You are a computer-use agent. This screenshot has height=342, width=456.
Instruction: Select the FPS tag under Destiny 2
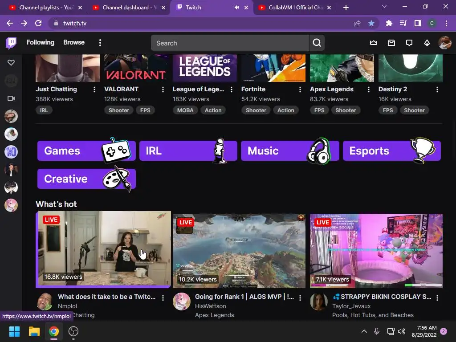point(388,110)
